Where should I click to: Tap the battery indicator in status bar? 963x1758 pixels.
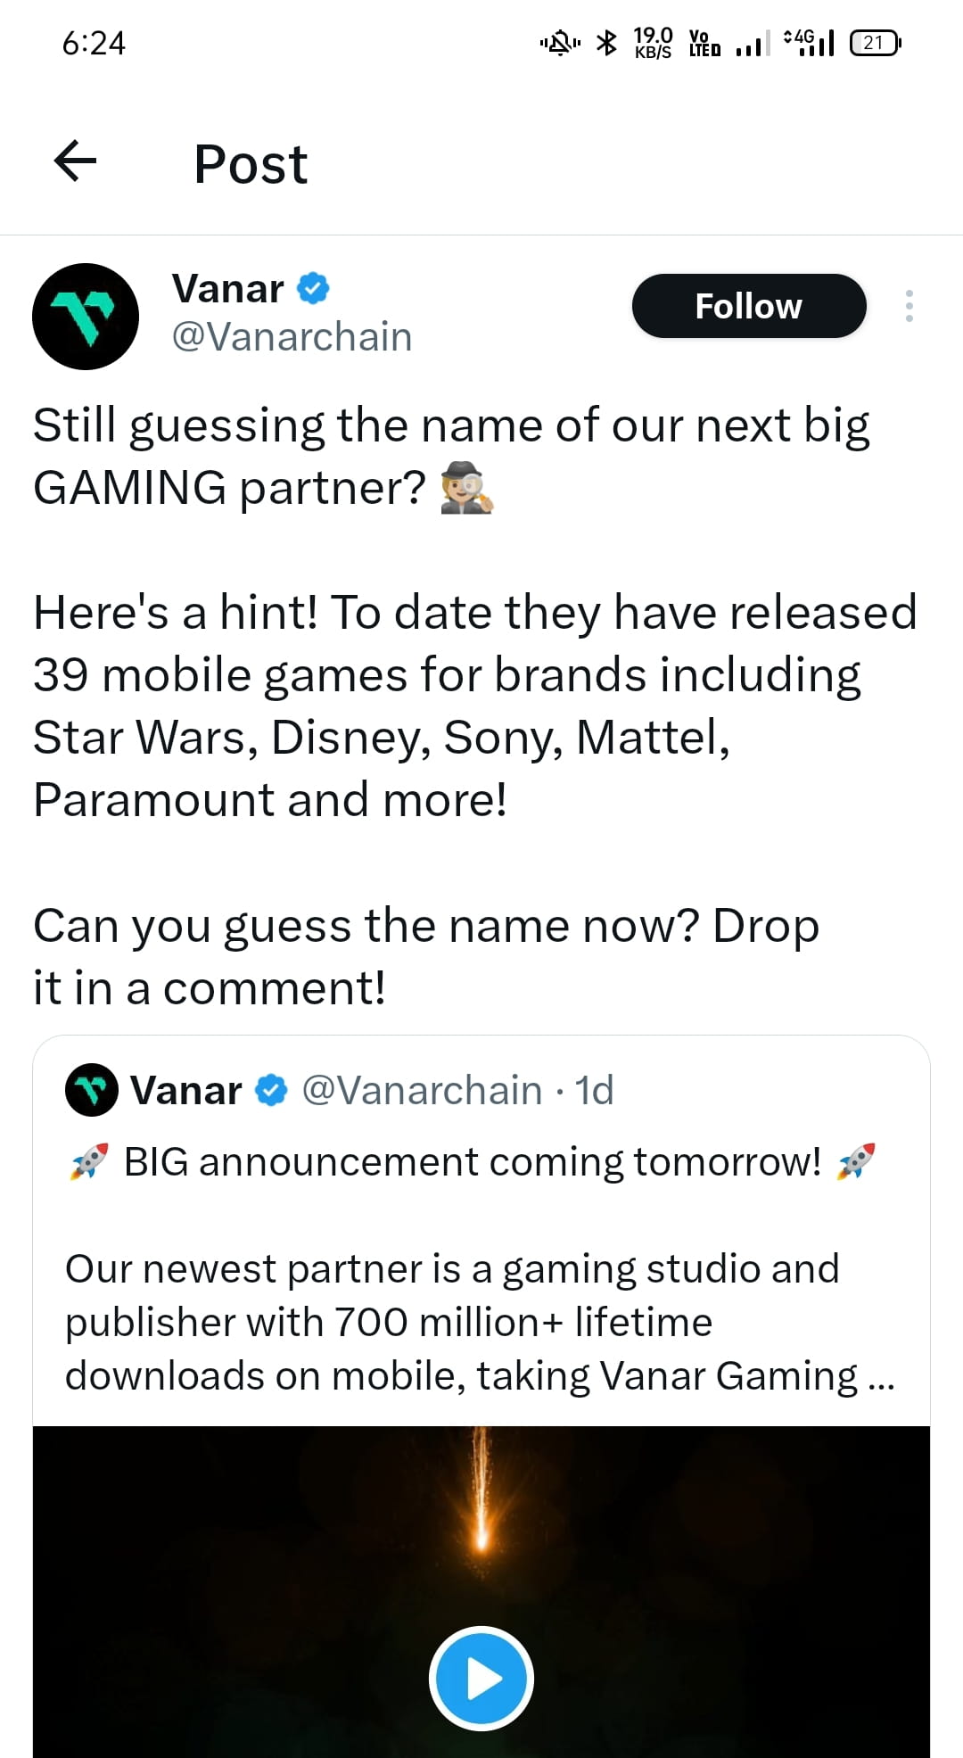(x=876, y=42)
